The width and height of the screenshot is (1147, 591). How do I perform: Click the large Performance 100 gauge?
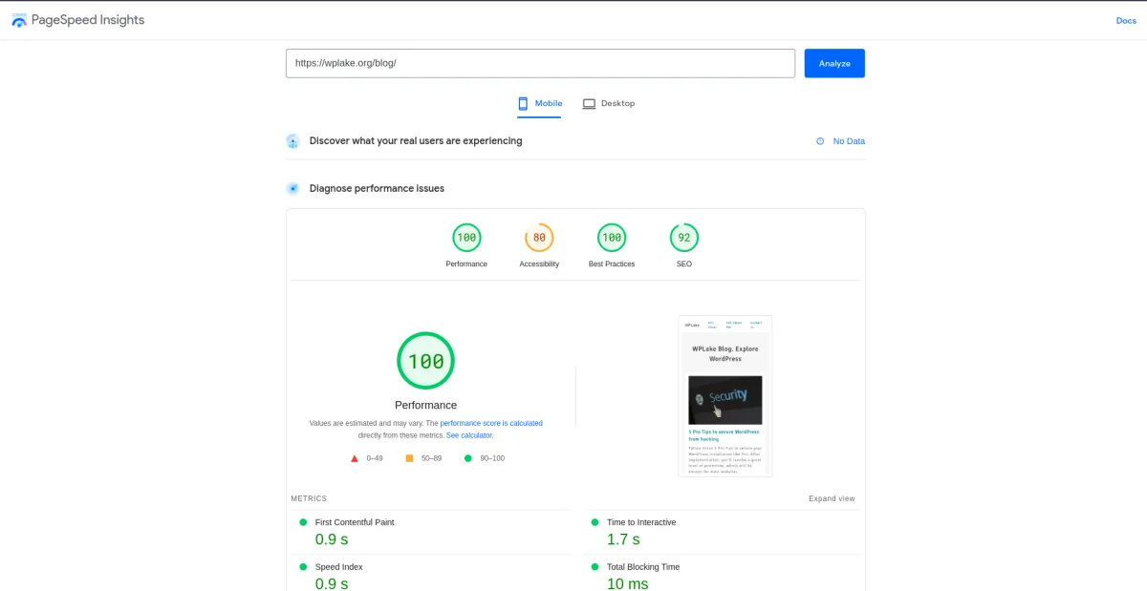(x=426, y=361)
